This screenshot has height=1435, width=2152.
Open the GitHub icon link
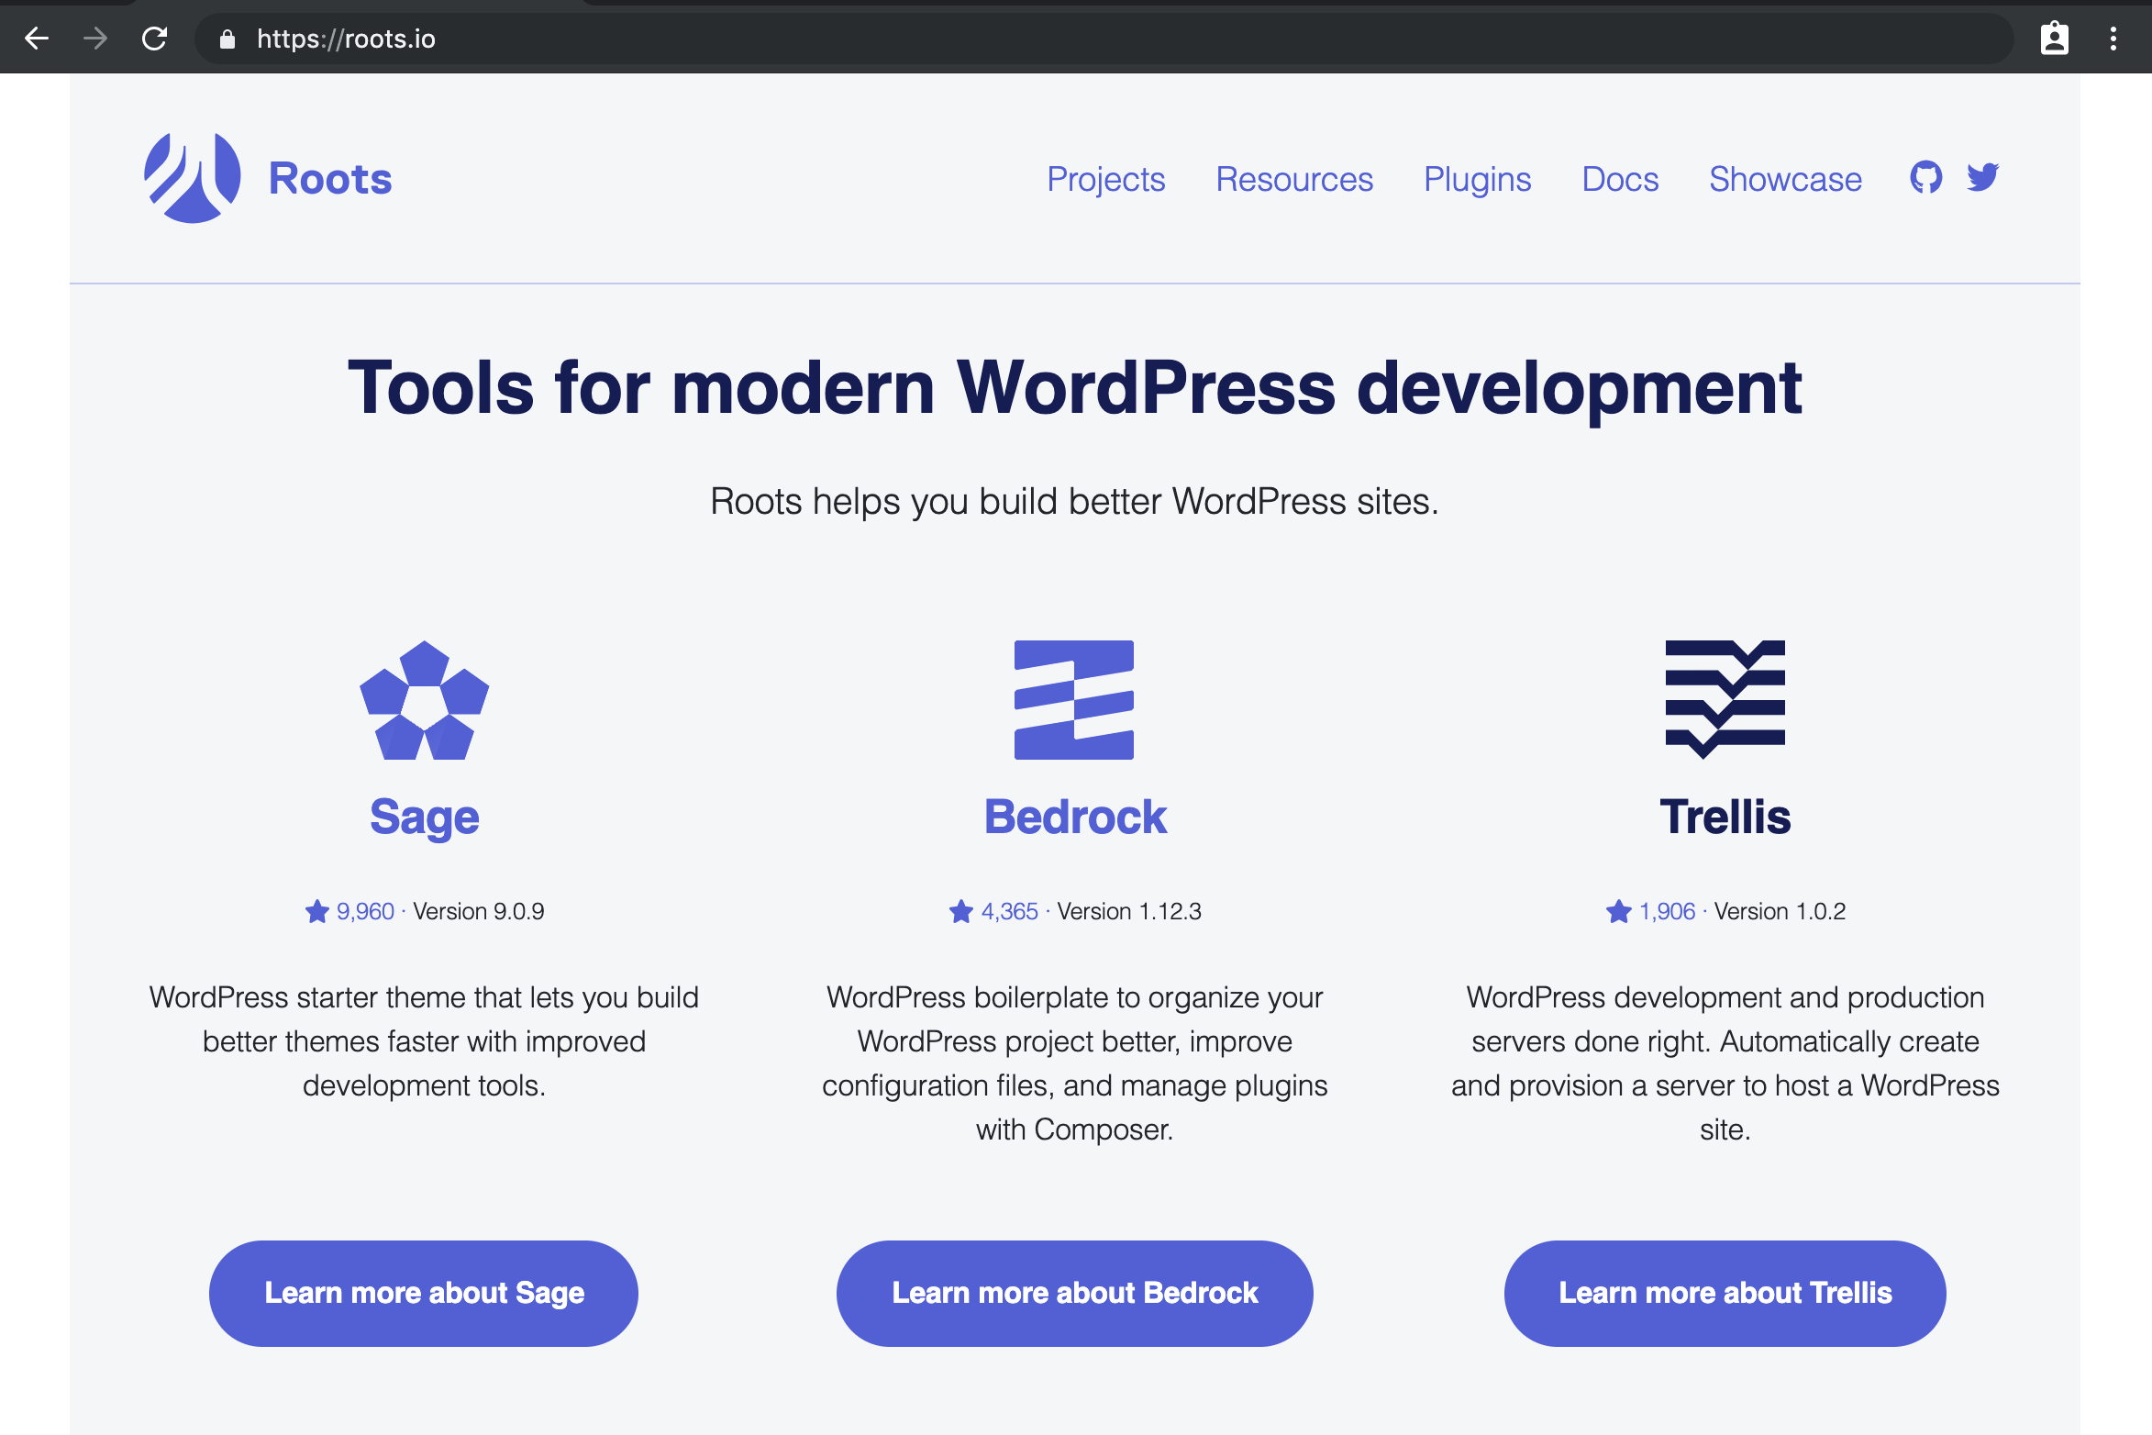(x=1925, y=177)
